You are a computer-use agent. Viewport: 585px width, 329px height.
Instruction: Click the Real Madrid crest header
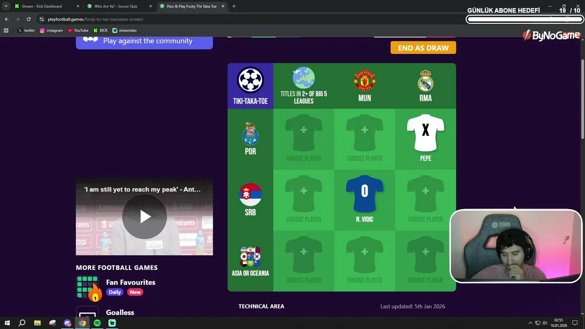tap(425, 80)
